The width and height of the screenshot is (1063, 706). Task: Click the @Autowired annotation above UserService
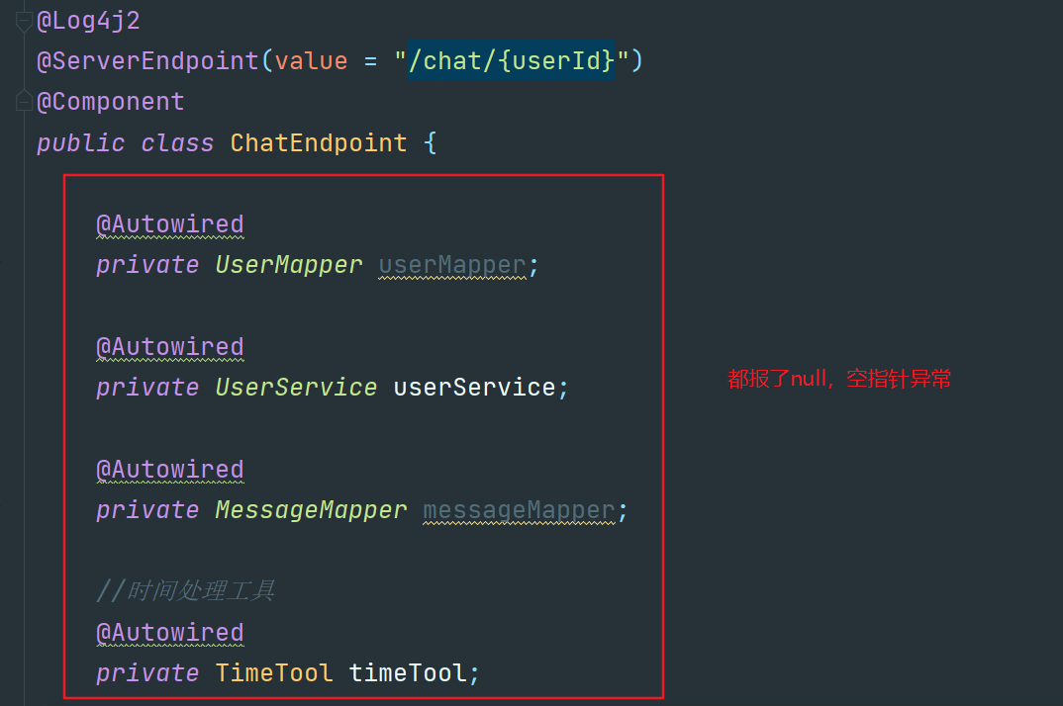coord(169,346)
